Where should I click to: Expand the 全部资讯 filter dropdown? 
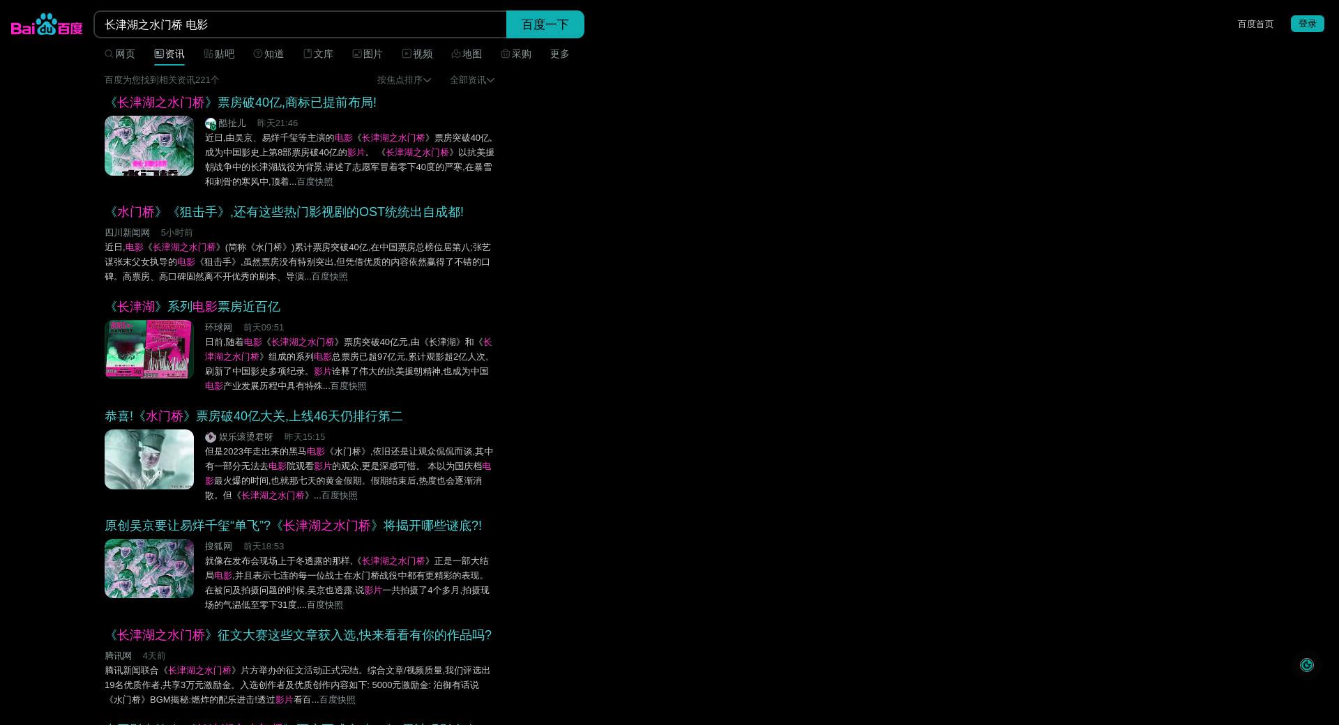coord(472,80)
